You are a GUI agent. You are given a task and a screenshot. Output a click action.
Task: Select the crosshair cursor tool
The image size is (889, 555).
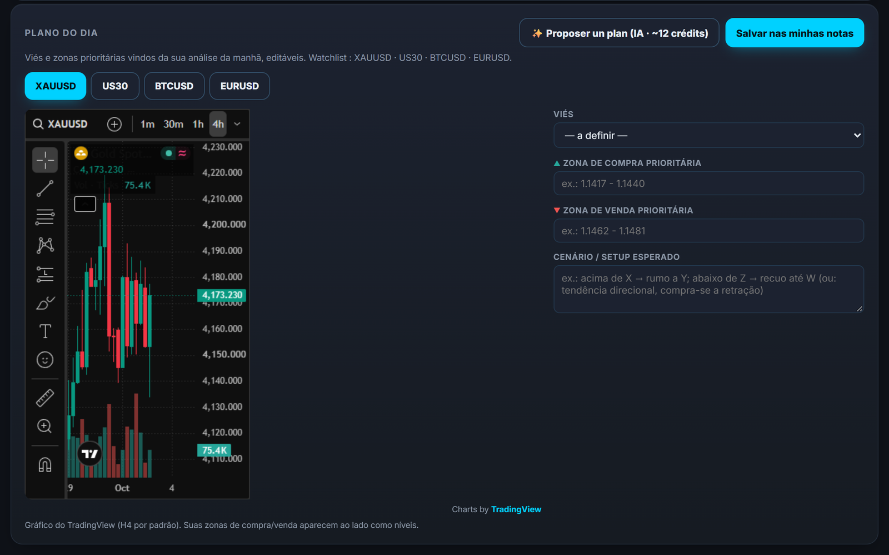click(x=45, y=160)
